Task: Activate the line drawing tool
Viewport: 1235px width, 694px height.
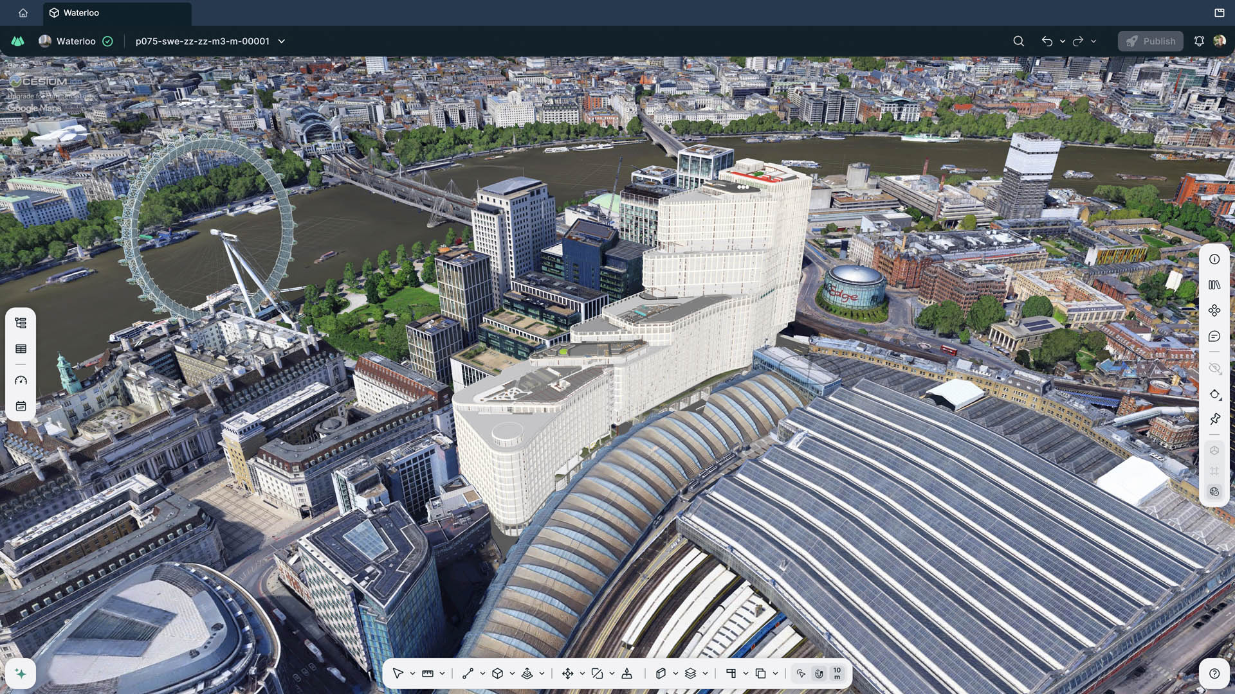Action: click(x=468, y=673)
